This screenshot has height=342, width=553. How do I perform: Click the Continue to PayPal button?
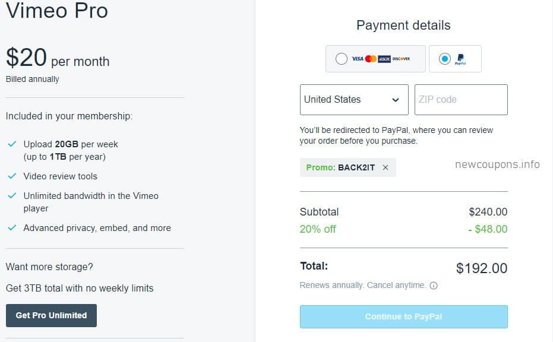click(403, 316)
